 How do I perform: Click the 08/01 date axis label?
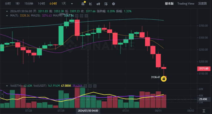tap(158, 111)
